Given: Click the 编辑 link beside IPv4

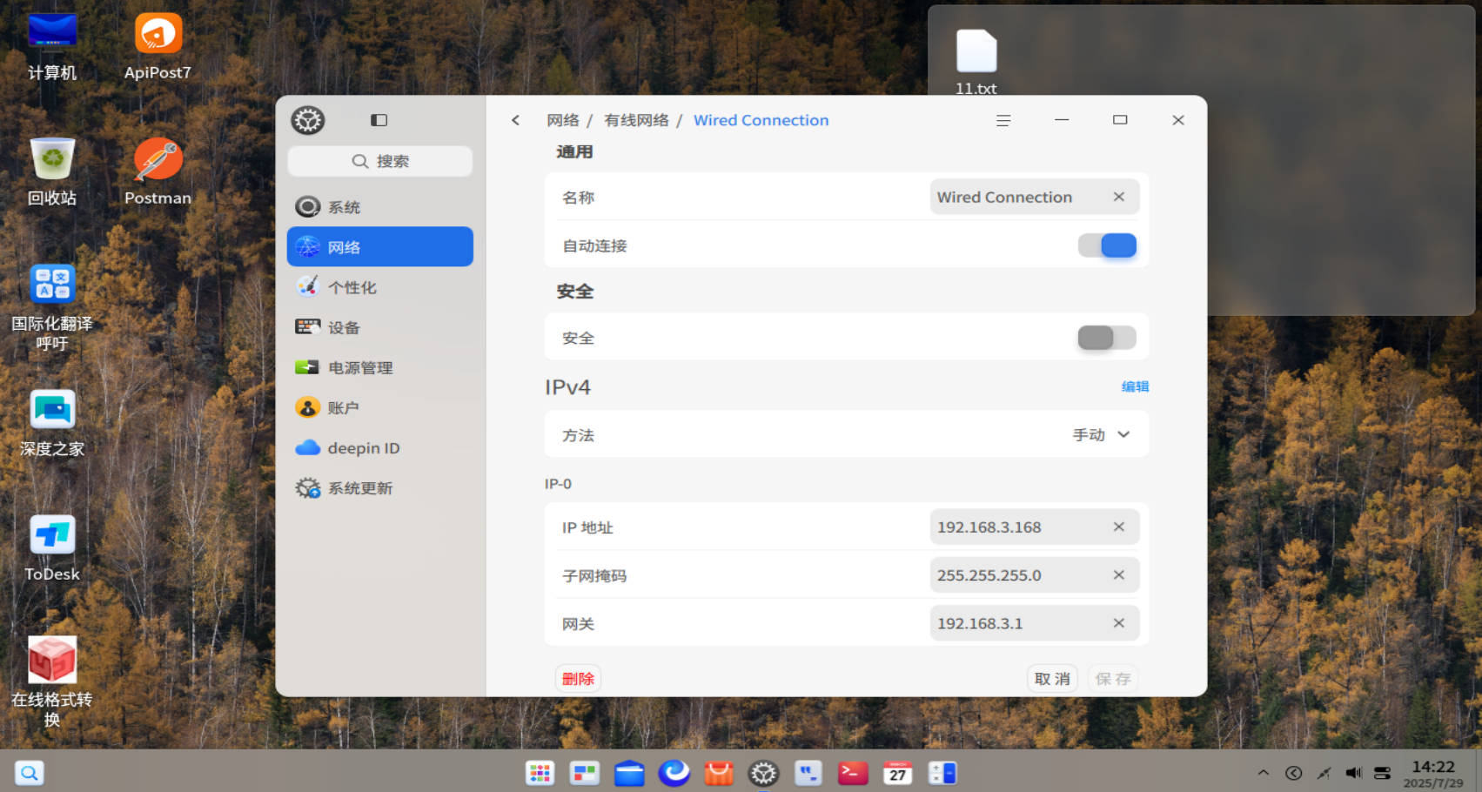Looking at the screenshot, I should [1135, 386].
